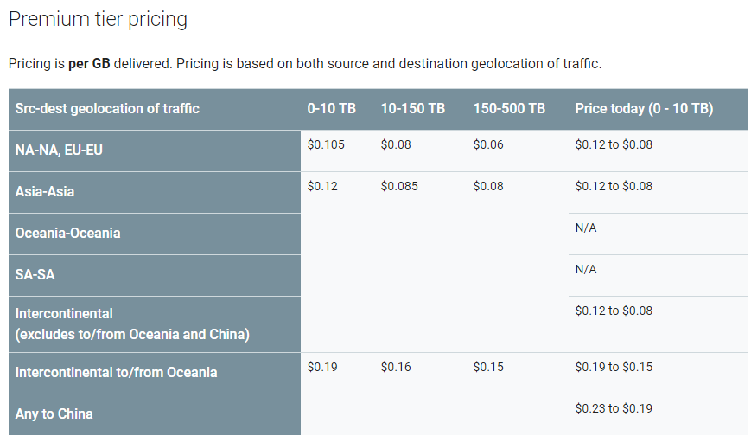This screenshot has width=751, height=436.
Task: Click the $0.16 price cell
Action: click(x=396, y=367)
